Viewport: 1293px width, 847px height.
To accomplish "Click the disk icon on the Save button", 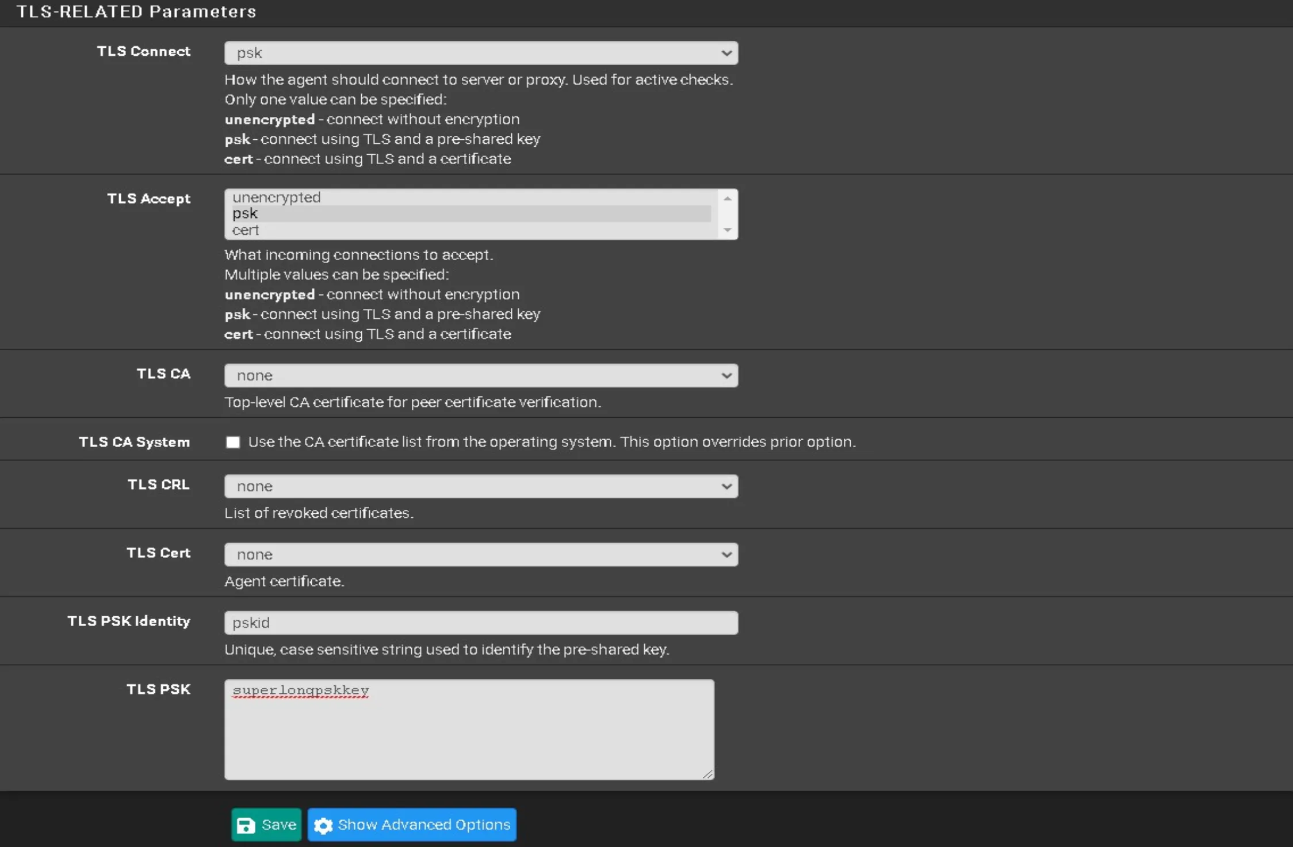I will coord(246,825).
